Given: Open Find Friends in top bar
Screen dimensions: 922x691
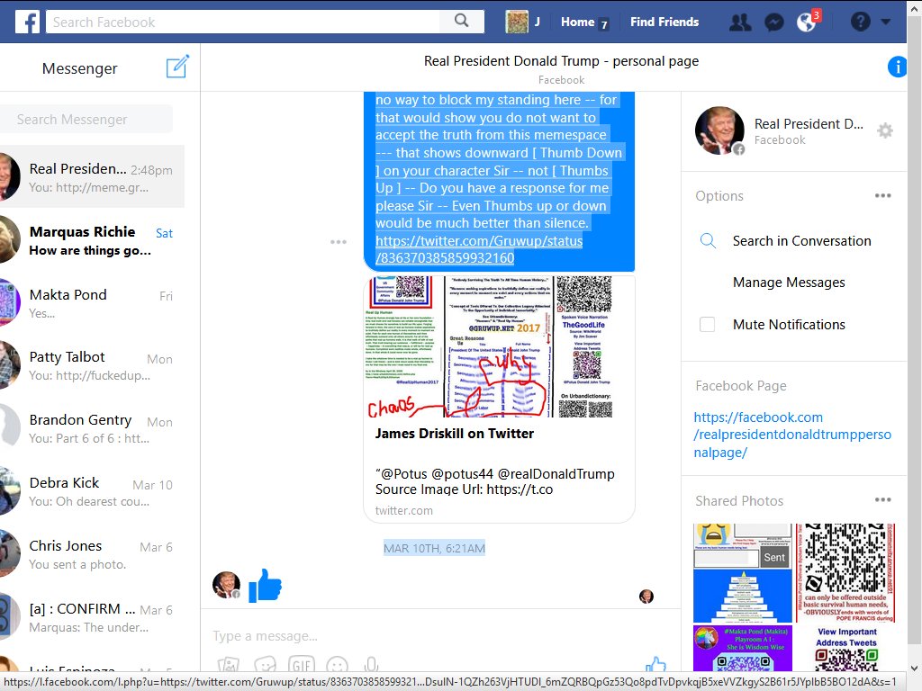Looking at the screenshot, I should (x=664, y=22).
